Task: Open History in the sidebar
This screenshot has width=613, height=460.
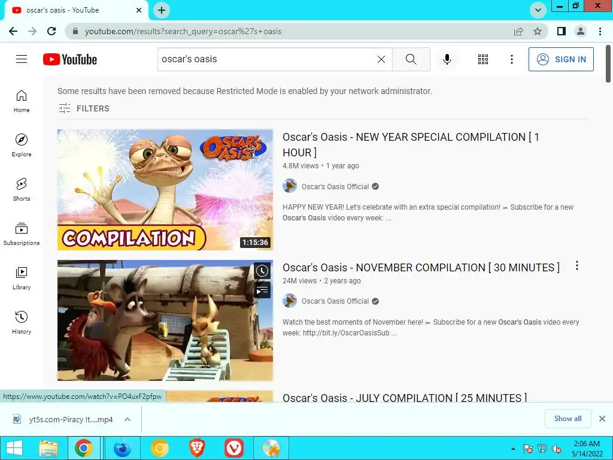Action: point(22,322)
